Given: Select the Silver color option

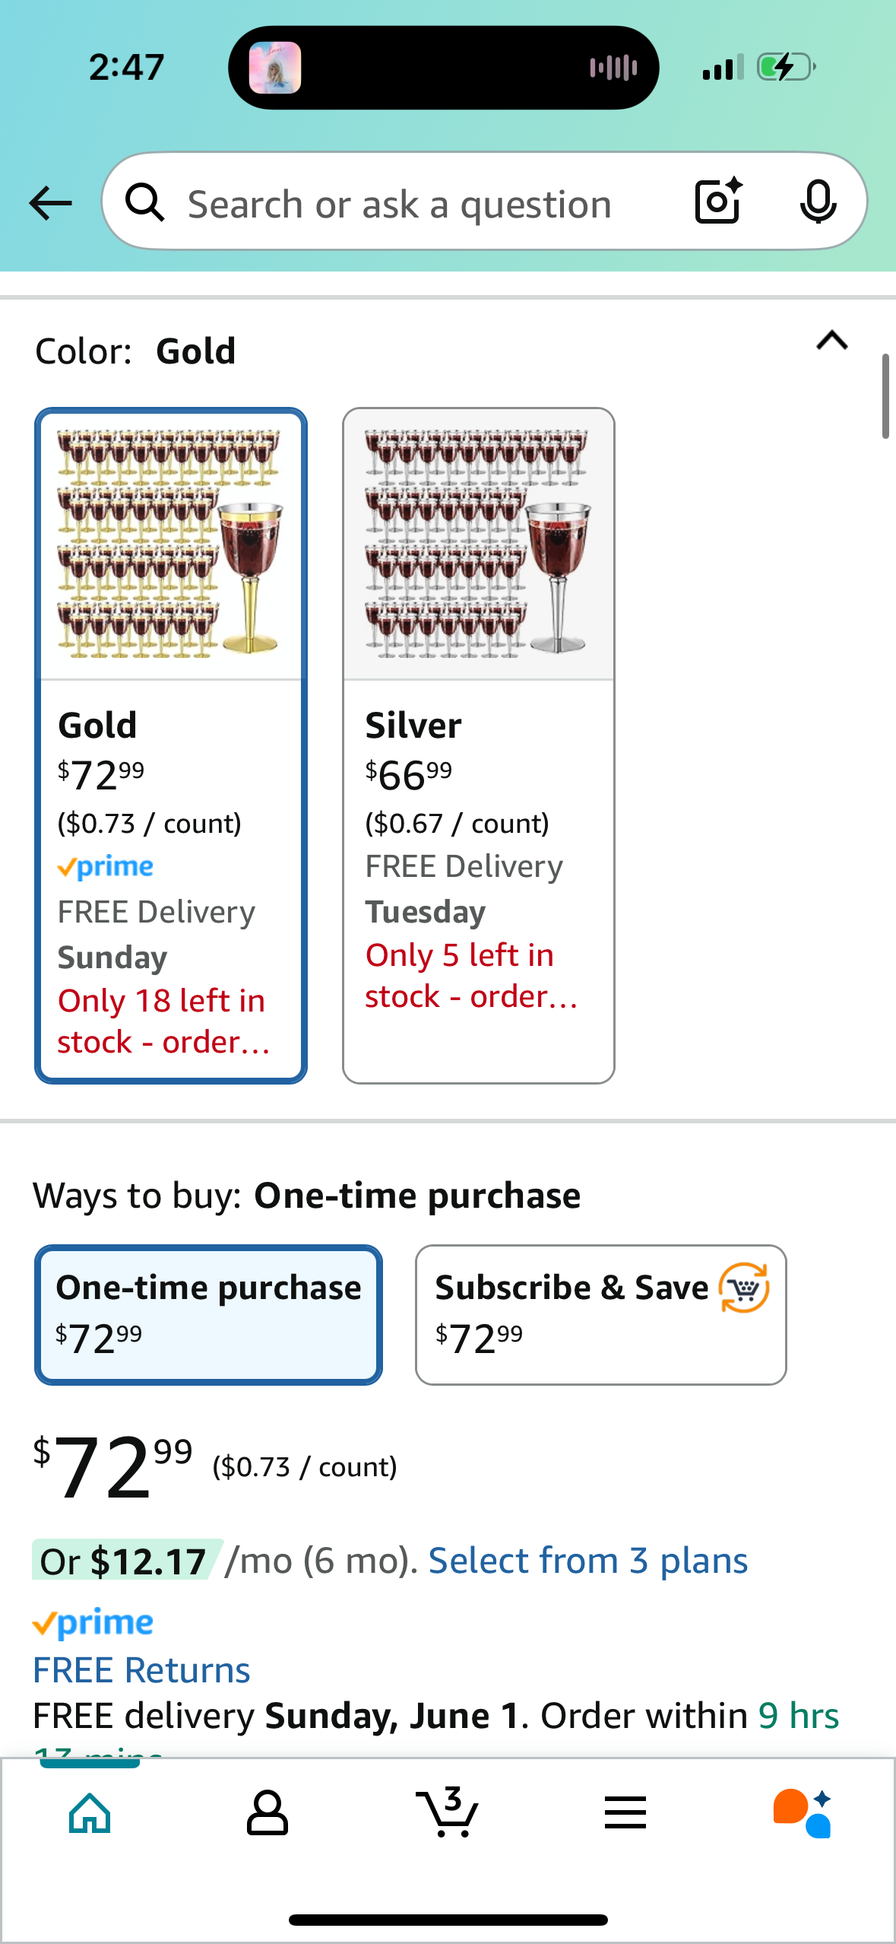Looking at the screenshot, I should tap(478, 745).
